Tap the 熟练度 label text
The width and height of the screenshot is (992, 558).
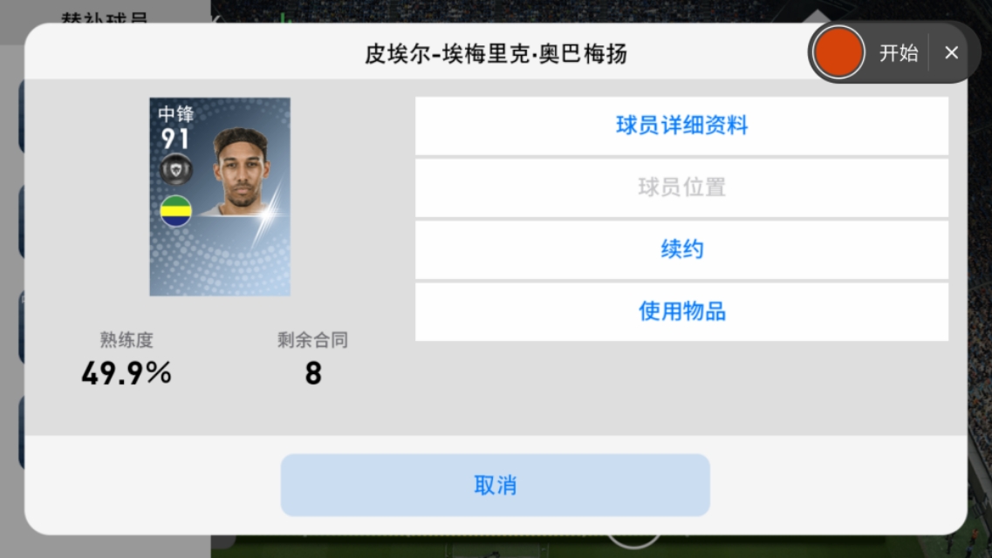tap(127, 340)
